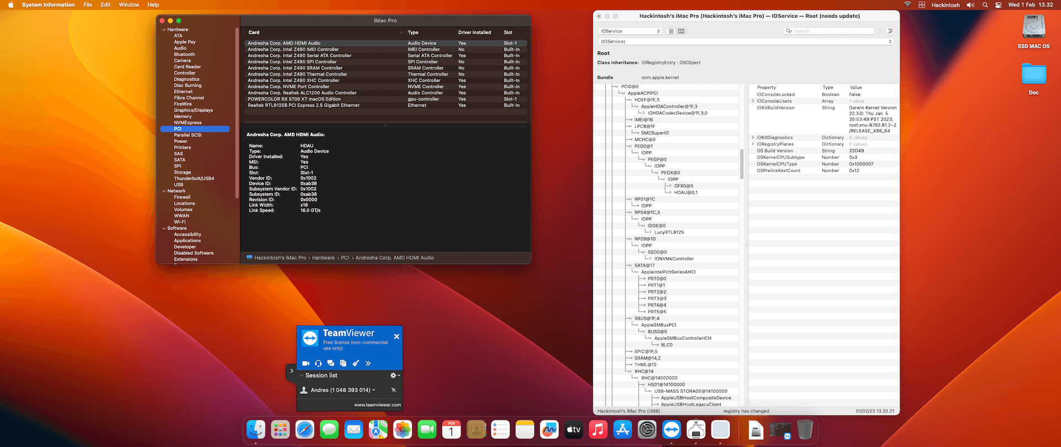Close the TeamViewer session panel
This screenshot has height=447, width=1061.
(x=396, y=336)
